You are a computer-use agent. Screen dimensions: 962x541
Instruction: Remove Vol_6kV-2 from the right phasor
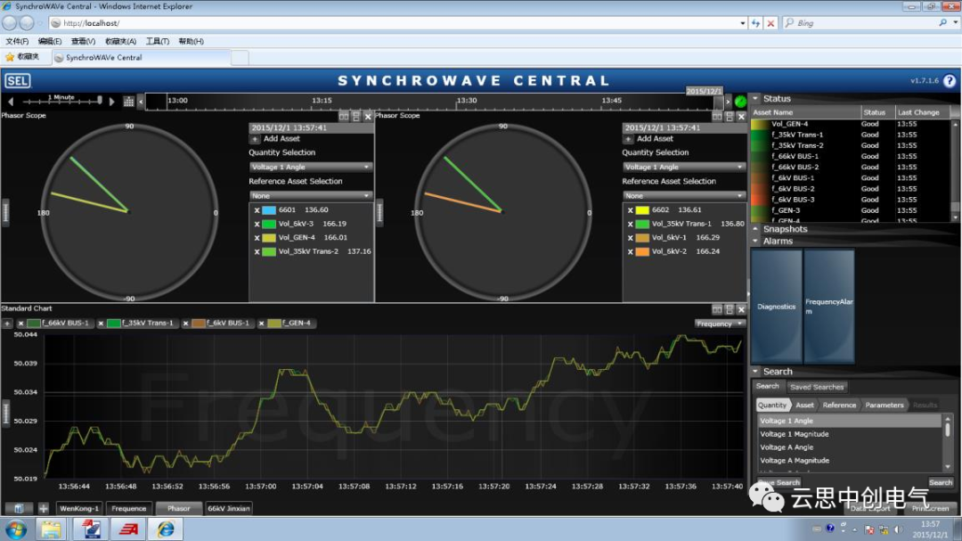pyautogui.click(x=630, y=251)
